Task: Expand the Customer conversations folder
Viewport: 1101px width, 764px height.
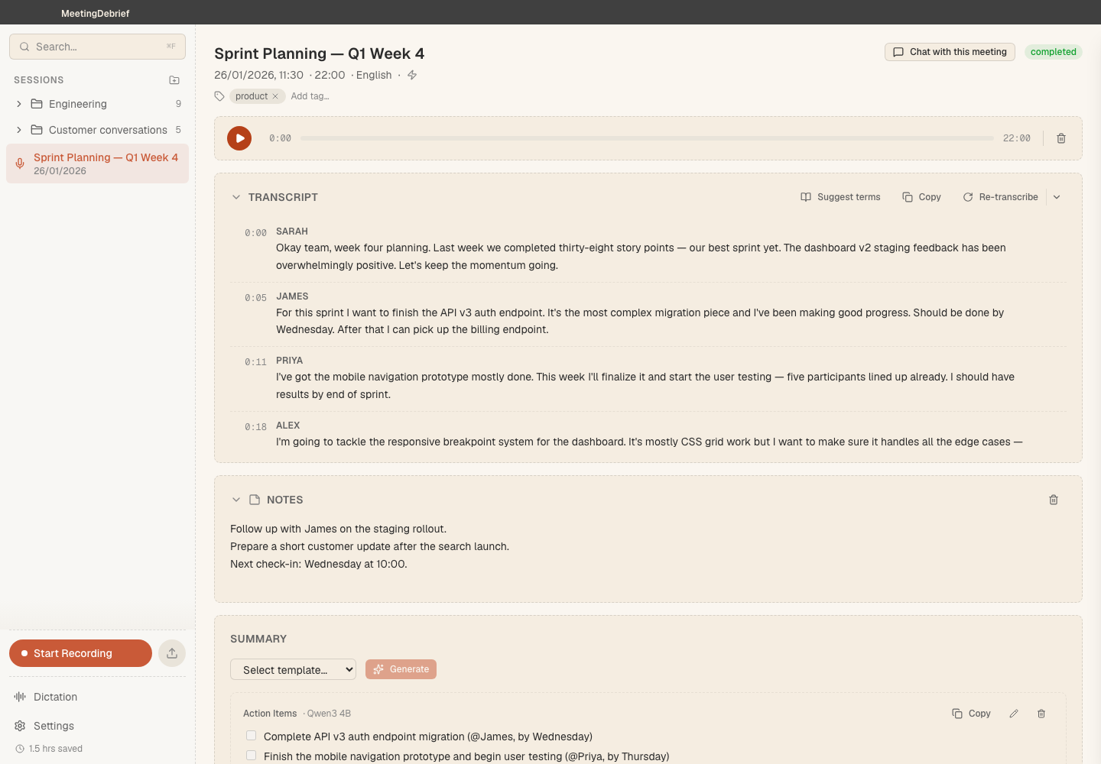Action: tap(19, 130)
